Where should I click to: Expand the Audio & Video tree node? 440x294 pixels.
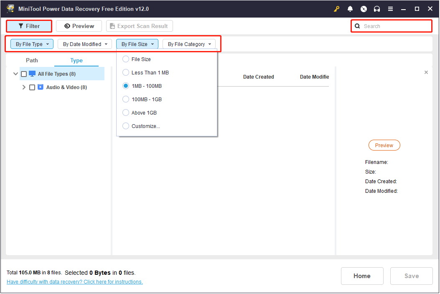click(24, 87)
